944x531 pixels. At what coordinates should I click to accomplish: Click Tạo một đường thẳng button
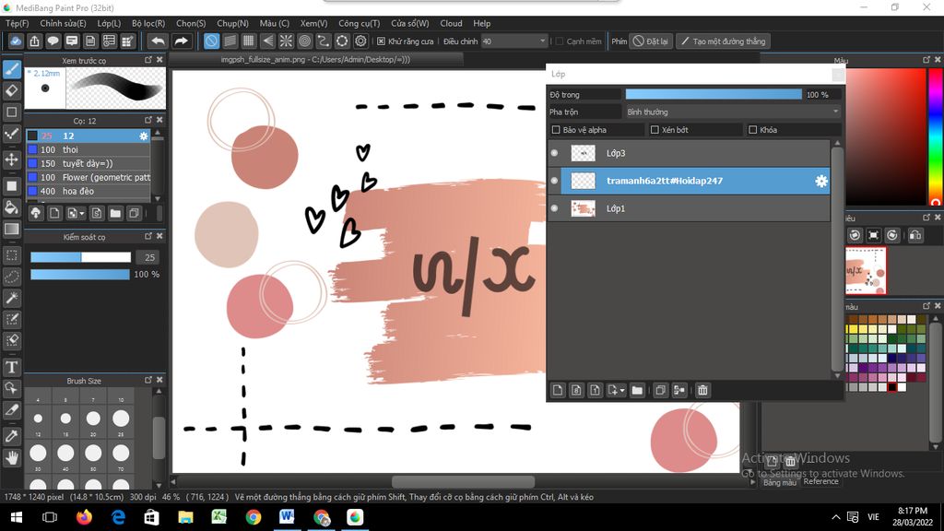click(723, 41)
